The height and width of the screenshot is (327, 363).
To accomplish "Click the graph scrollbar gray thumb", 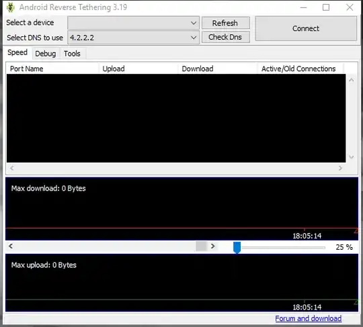I will [x=201, y=246].
